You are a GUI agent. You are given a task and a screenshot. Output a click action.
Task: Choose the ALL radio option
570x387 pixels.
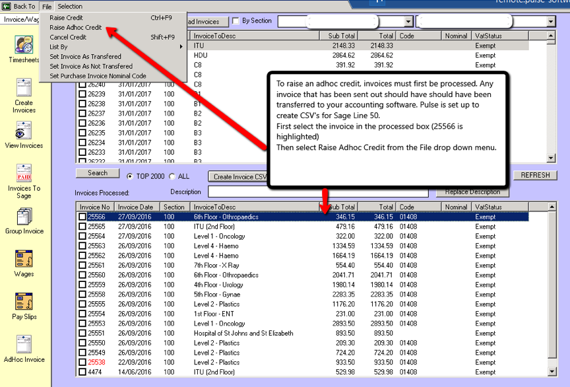[172, 176]
